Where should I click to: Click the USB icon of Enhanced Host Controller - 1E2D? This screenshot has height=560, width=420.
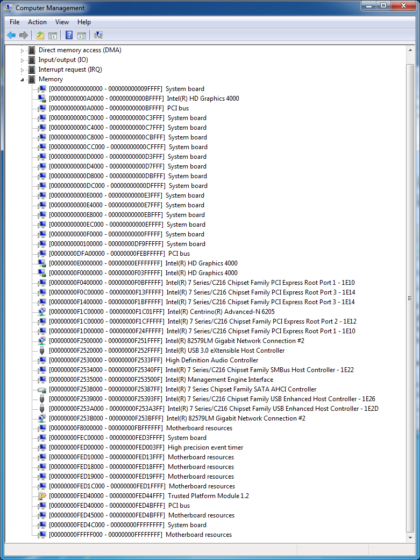pos(42,409)
